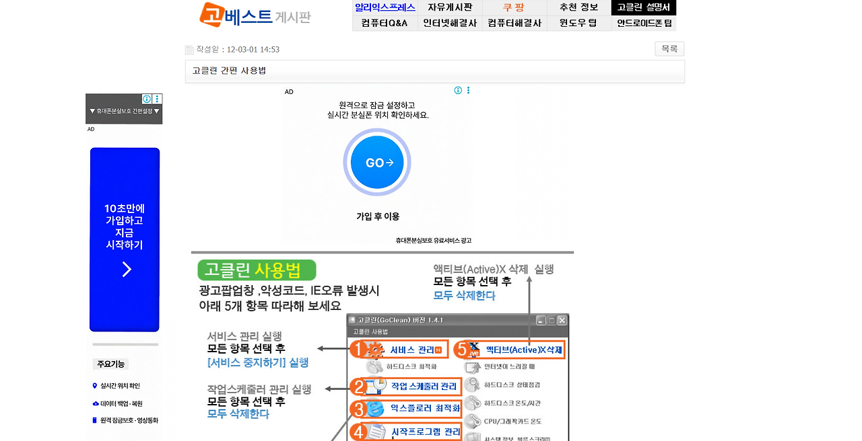Screen dimensions: 862x441
Task: Open the 컴퓨터Q&A tab
Action: (385, 23)
